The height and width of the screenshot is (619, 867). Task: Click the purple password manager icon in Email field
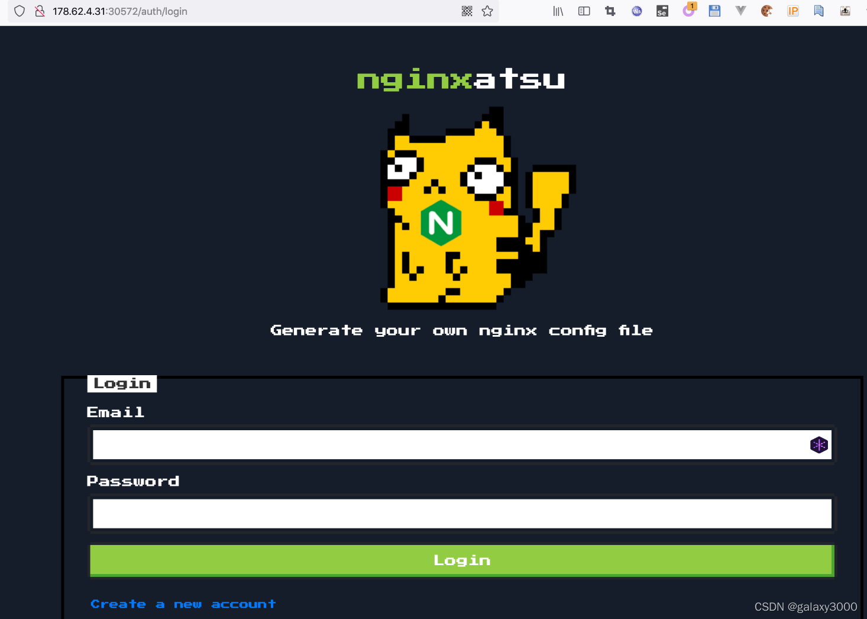click(x=819, y=444)
